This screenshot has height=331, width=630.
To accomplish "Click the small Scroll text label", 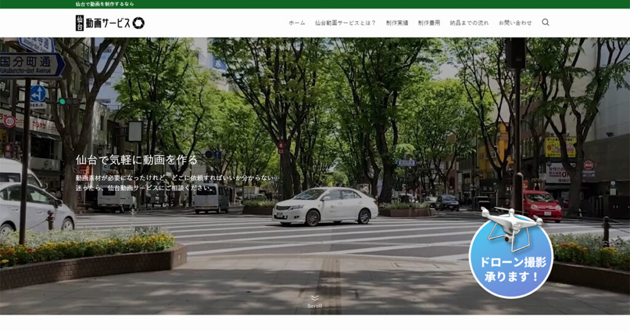I will click(314, 306).
